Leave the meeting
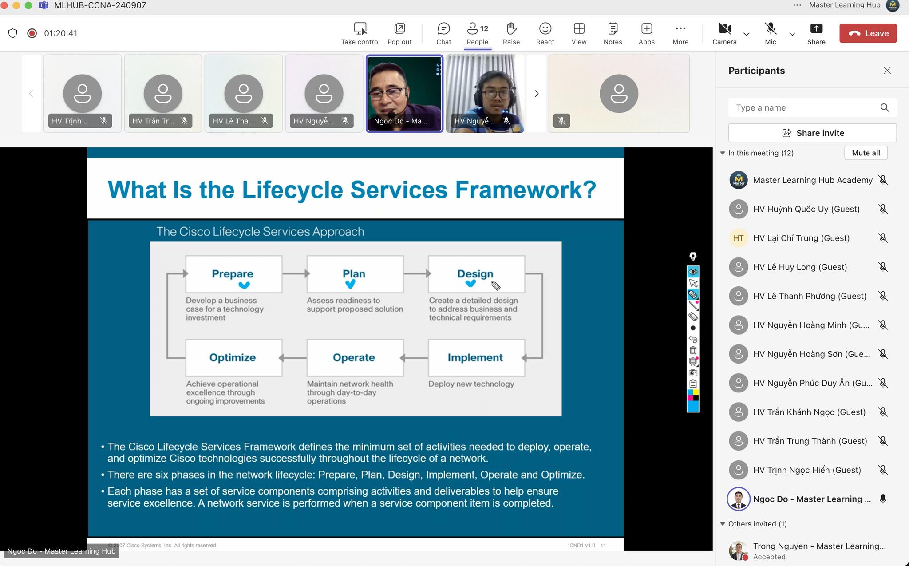909x566 pixels. click(868, 33)
